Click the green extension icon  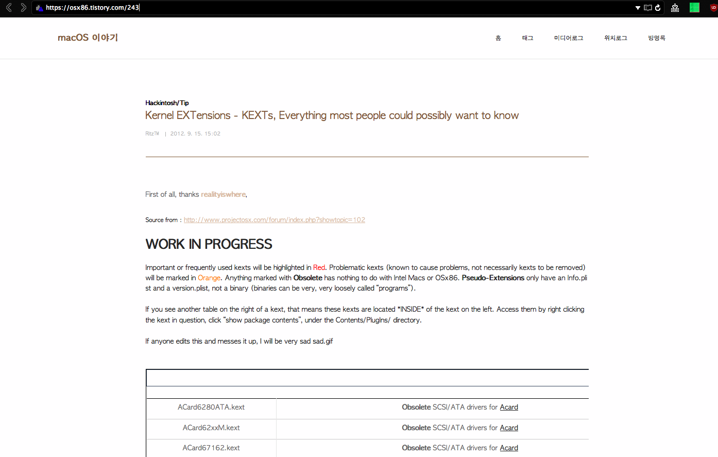[x=694, y=8]
